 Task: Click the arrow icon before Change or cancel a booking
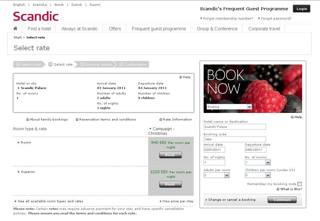pos(206,200)
